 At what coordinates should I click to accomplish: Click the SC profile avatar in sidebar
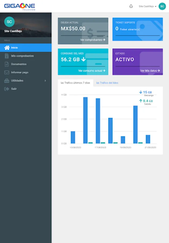pyautogui.click(x=9, y=22)
